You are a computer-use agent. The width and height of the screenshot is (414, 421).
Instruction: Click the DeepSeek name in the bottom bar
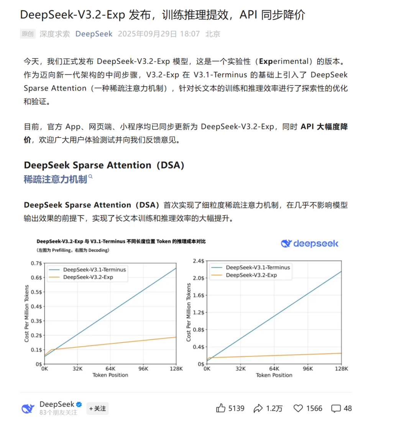click(x=57, y=405)
